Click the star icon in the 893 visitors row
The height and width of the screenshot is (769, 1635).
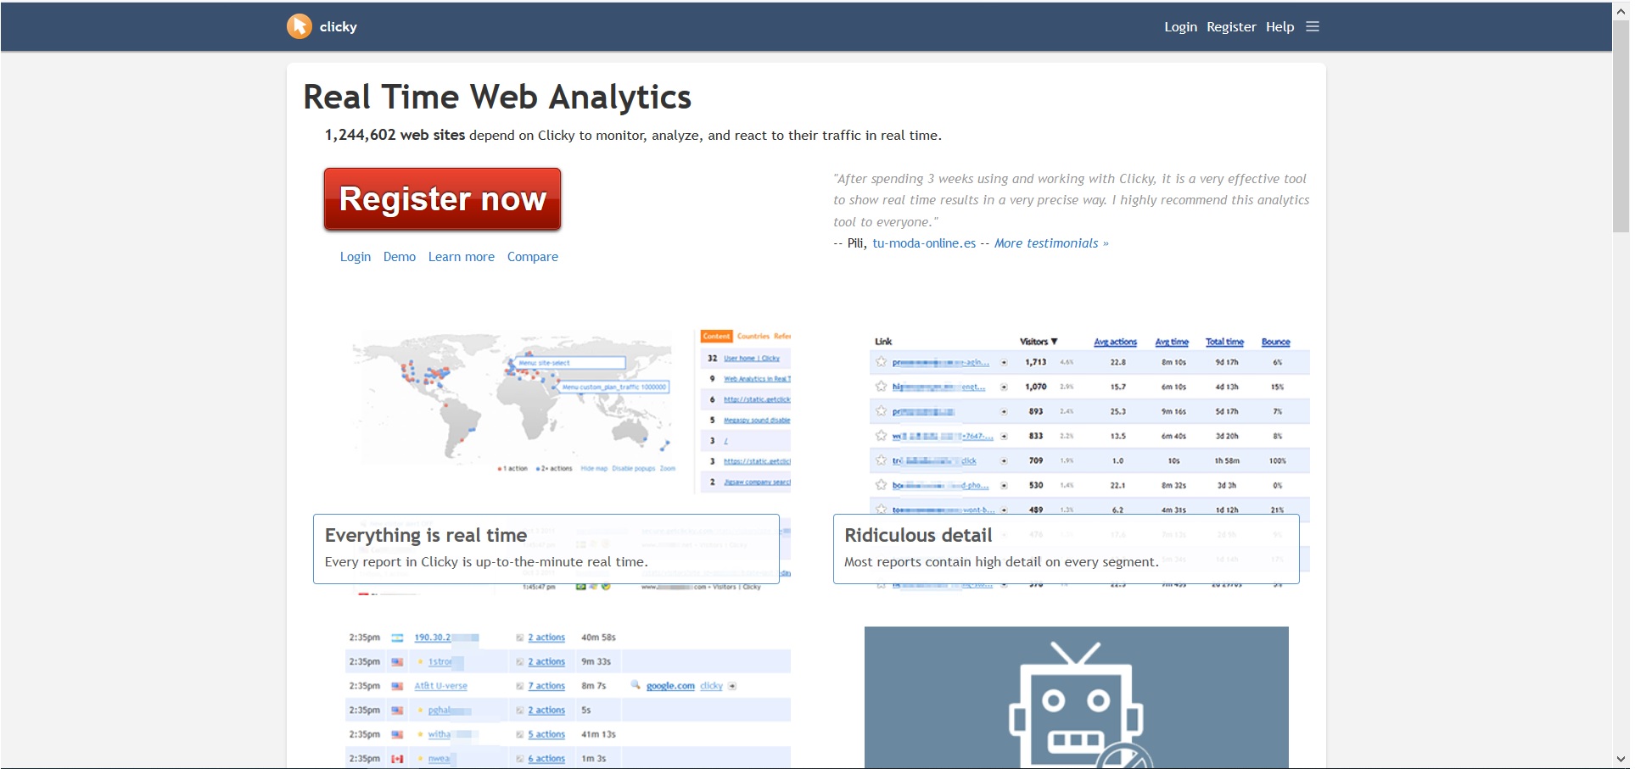coord(881,411)
